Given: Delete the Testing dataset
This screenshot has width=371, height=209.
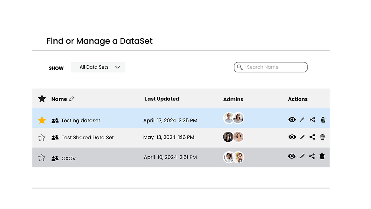Looking at the screenshot, I should click(323, 120).
